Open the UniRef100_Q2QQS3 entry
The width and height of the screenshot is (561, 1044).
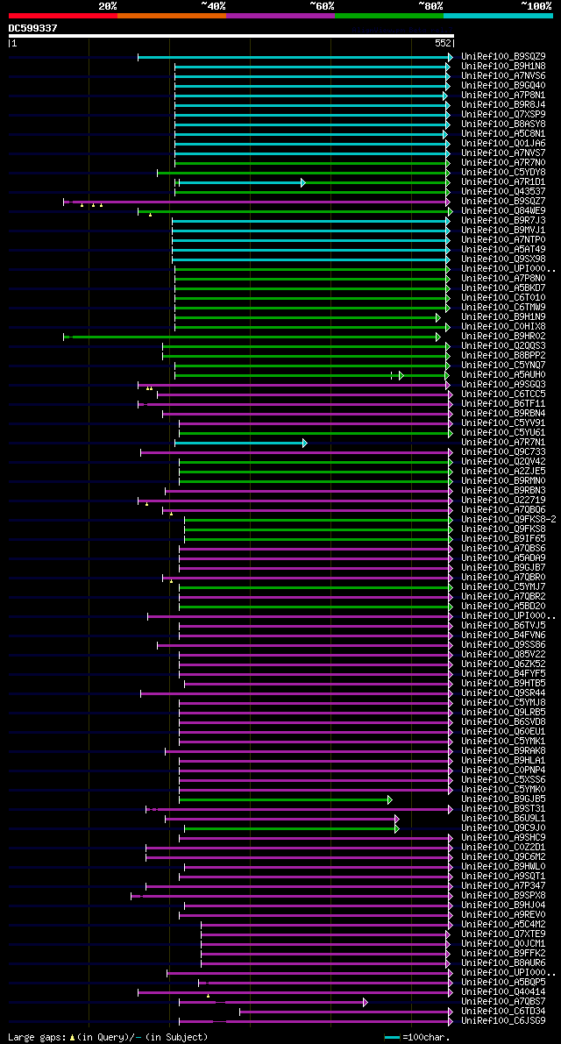click(x=504, y=346)
